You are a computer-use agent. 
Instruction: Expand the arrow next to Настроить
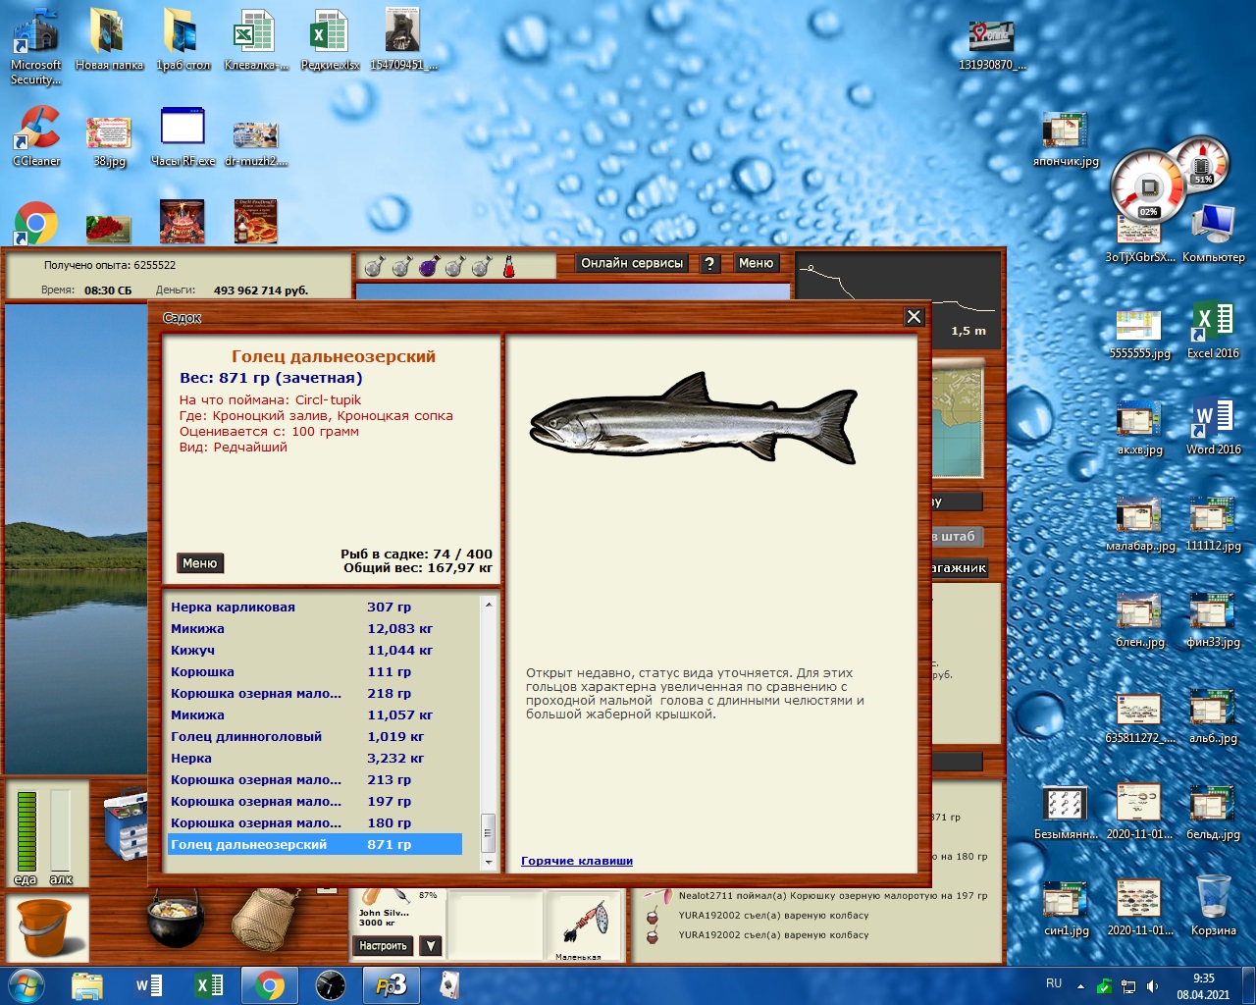(430, 946)
